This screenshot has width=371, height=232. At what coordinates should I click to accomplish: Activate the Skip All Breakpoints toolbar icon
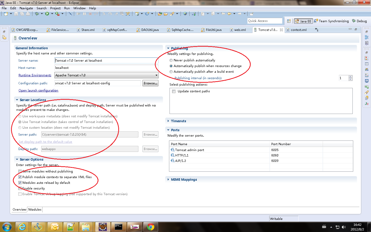click(71, 14)
